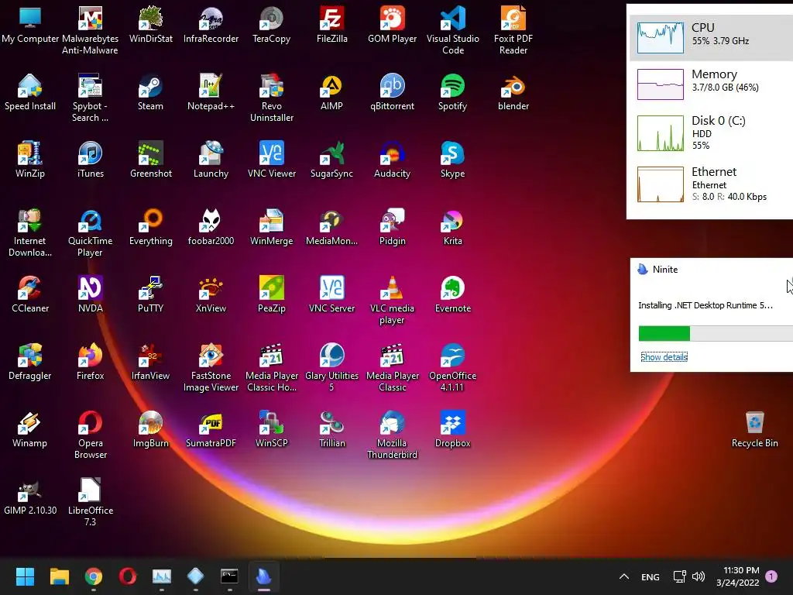Image resolution: width=793 pixels, height=595 pixels.
Task: Select the Foxit PDF Reader icon
Action: tap(513, 29)
